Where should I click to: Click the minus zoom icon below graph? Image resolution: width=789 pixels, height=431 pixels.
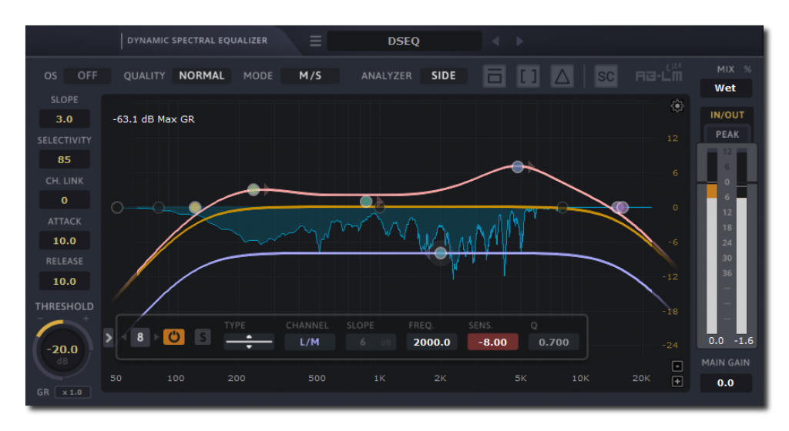click(677, 366)
